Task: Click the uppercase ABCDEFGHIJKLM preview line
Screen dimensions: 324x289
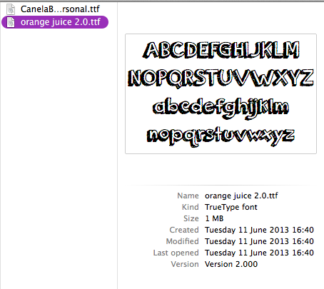Action: pyautogui.click(x=221, y=50)
